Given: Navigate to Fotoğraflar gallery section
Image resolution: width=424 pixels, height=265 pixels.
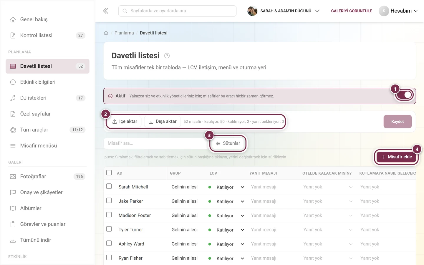Looking at the screenshot, I should (x=47, y=177).
